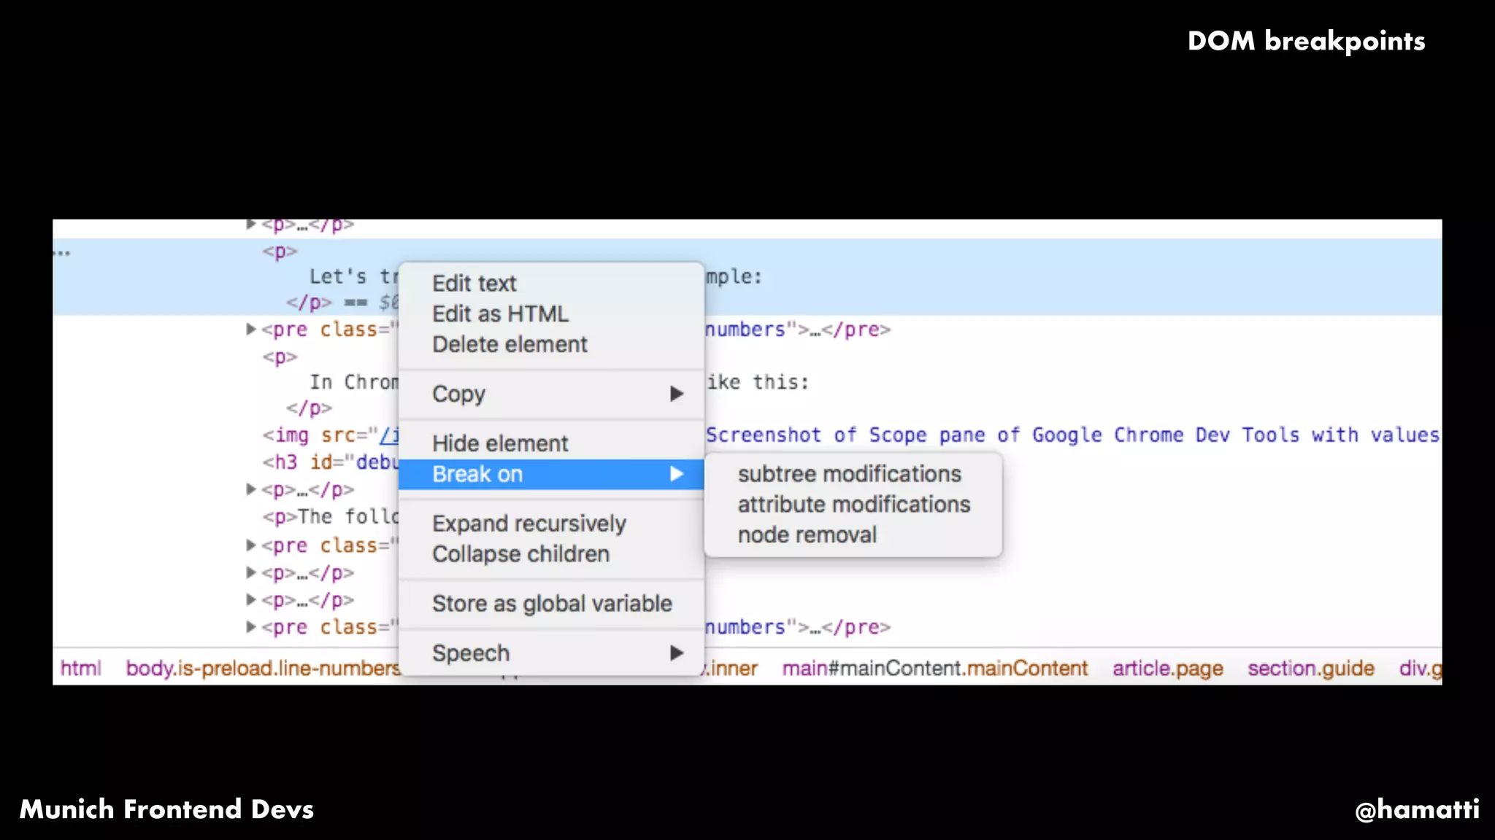Image resolution: width=1495 pixels, height=840 pixels.
Task: Choose Expand recursively
Action: click(529, 524)
